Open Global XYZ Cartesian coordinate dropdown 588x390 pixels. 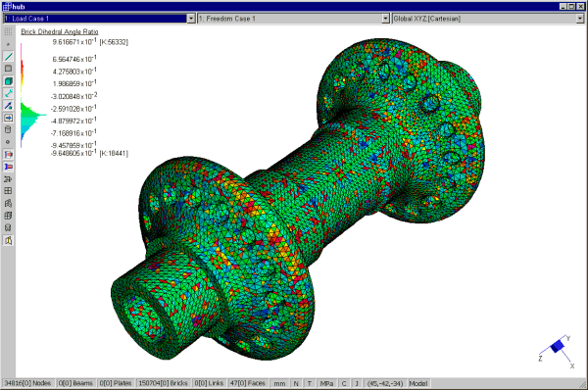[x=580, y=19]
